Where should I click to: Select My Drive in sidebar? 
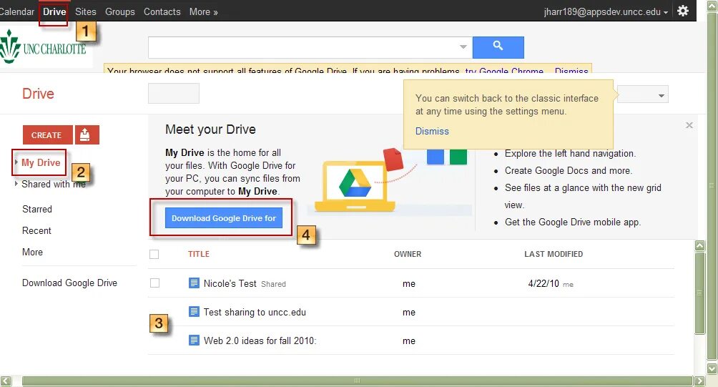point(41,162)
